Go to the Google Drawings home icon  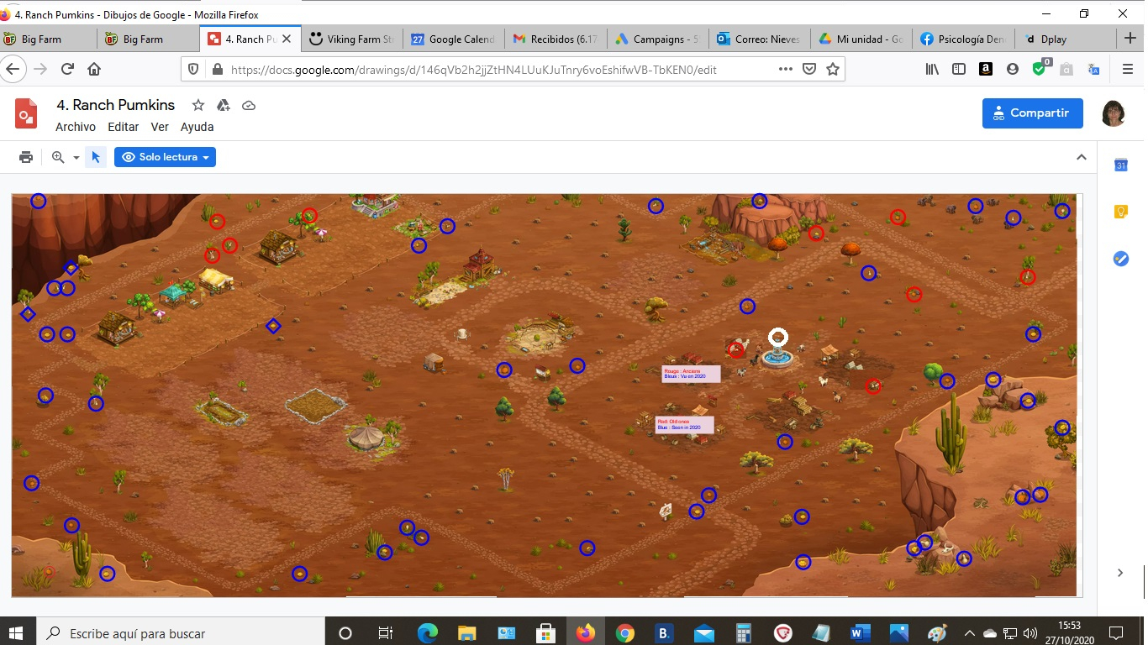(x=26, y=113)
